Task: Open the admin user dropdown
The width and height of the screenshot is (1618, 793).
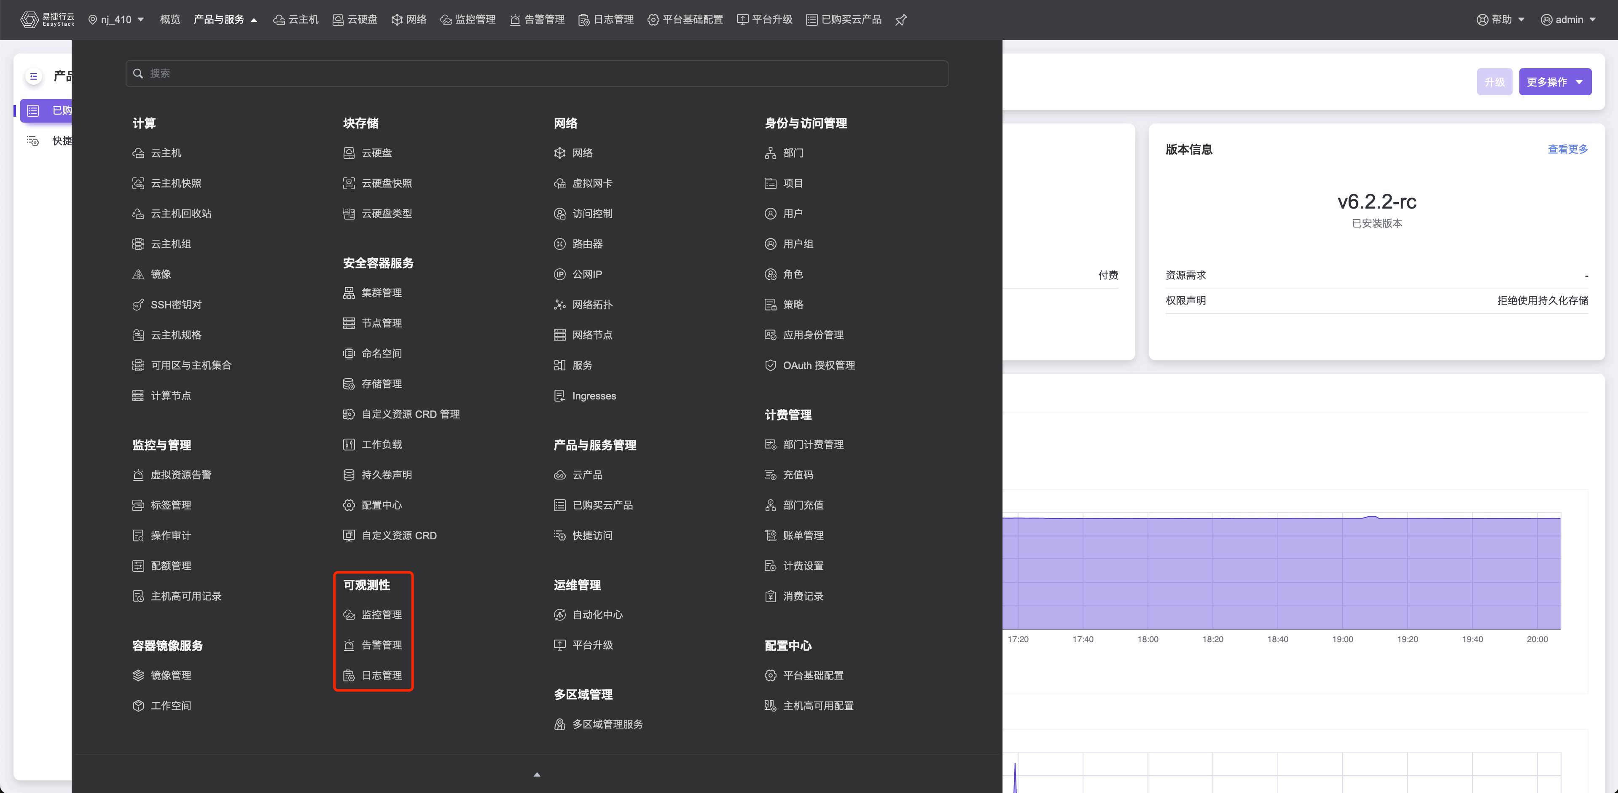Action: click(x=1568, y=20)
